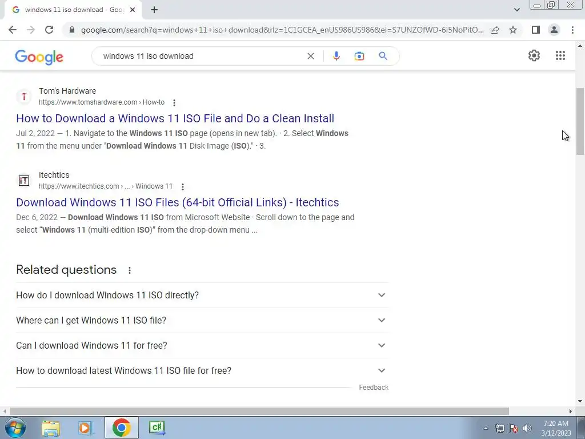Click the vertical scrollbar down arrow
The image size is (585, 439).
[x=580, y=401]
